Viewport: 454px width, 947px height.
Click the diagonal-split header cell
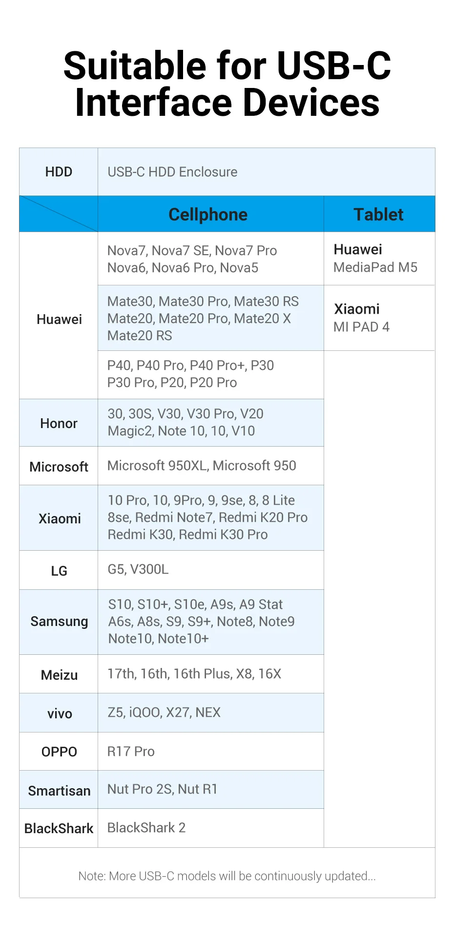[x=59, y=214]
